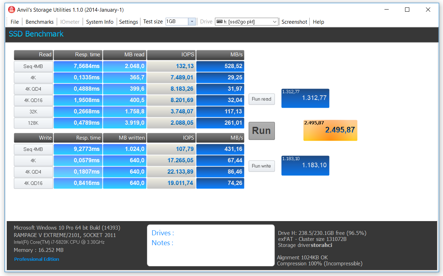Select the 8.201,69 IOPS value
Viewport: 443px width, 276px height.
171,100
